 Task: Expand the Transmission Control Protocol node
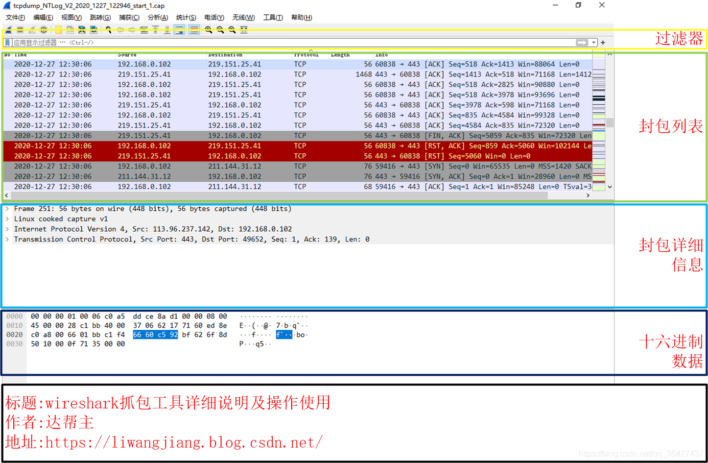[x=7, y=239]
